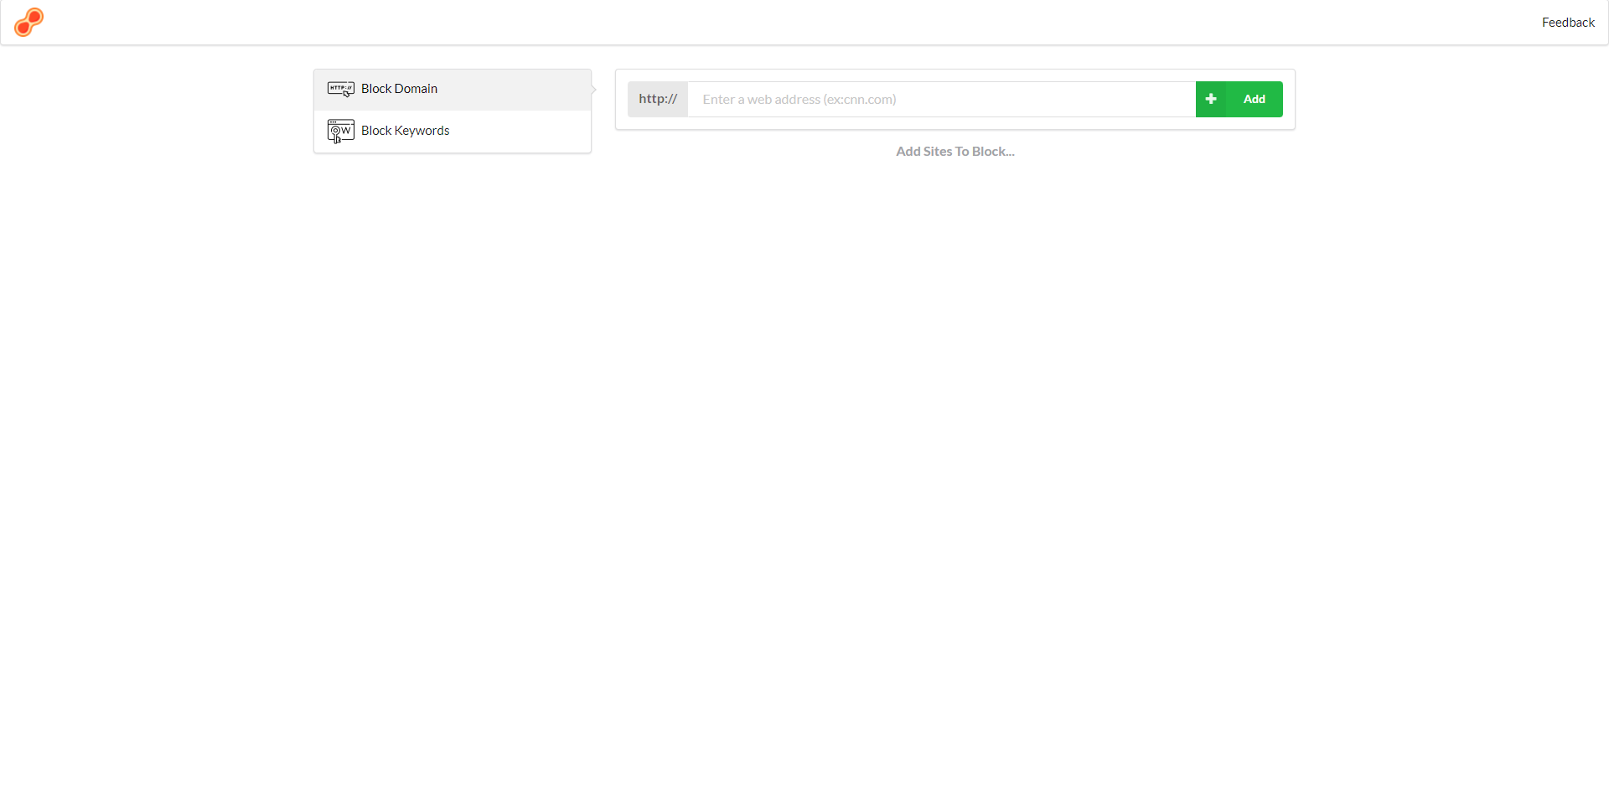Click the green Add button
Viewport: 1609px width, 807px height.
tap(1239, 100)
